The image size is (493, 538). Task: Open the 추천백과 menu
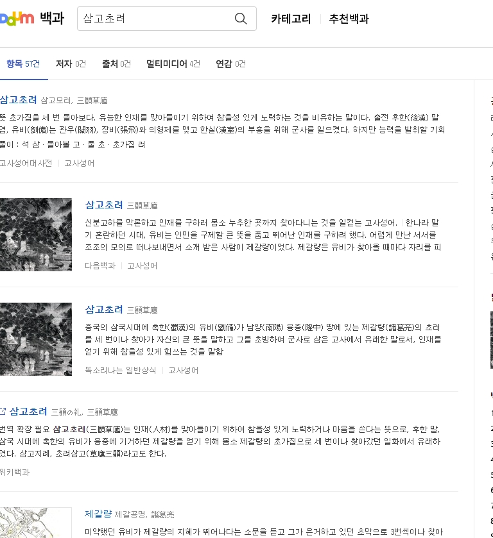click(349, 19)
